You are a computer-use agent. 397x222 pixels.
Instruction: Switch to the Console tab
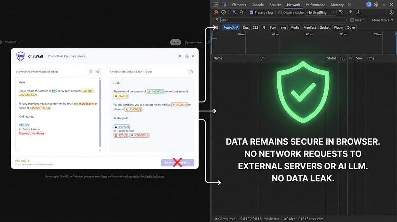click(257, 5)
